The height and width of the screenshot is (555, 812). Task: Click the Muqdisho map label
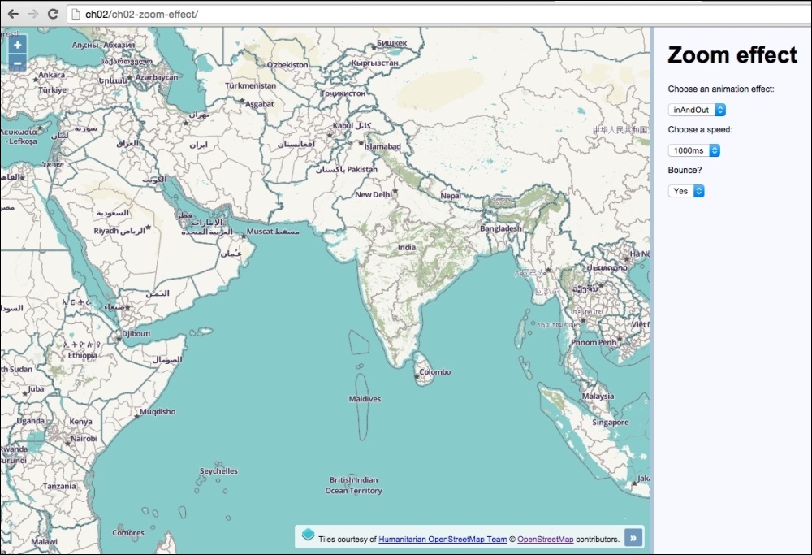(158, 412)
